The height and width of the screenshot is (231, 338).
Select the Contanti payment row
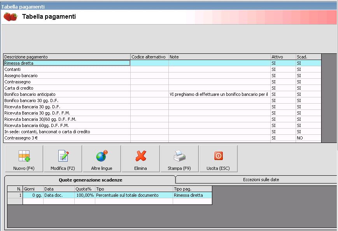coord(162,69)
